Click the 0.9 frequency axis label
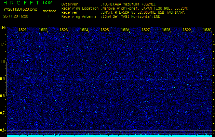 (3, 79)
